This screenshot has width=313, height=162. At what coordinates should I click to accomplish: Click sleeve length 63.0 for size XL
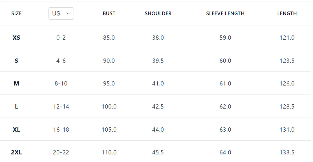225,130
